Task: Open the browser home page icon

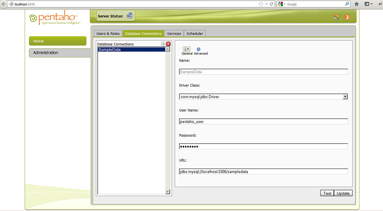Action: coord(357,4)
